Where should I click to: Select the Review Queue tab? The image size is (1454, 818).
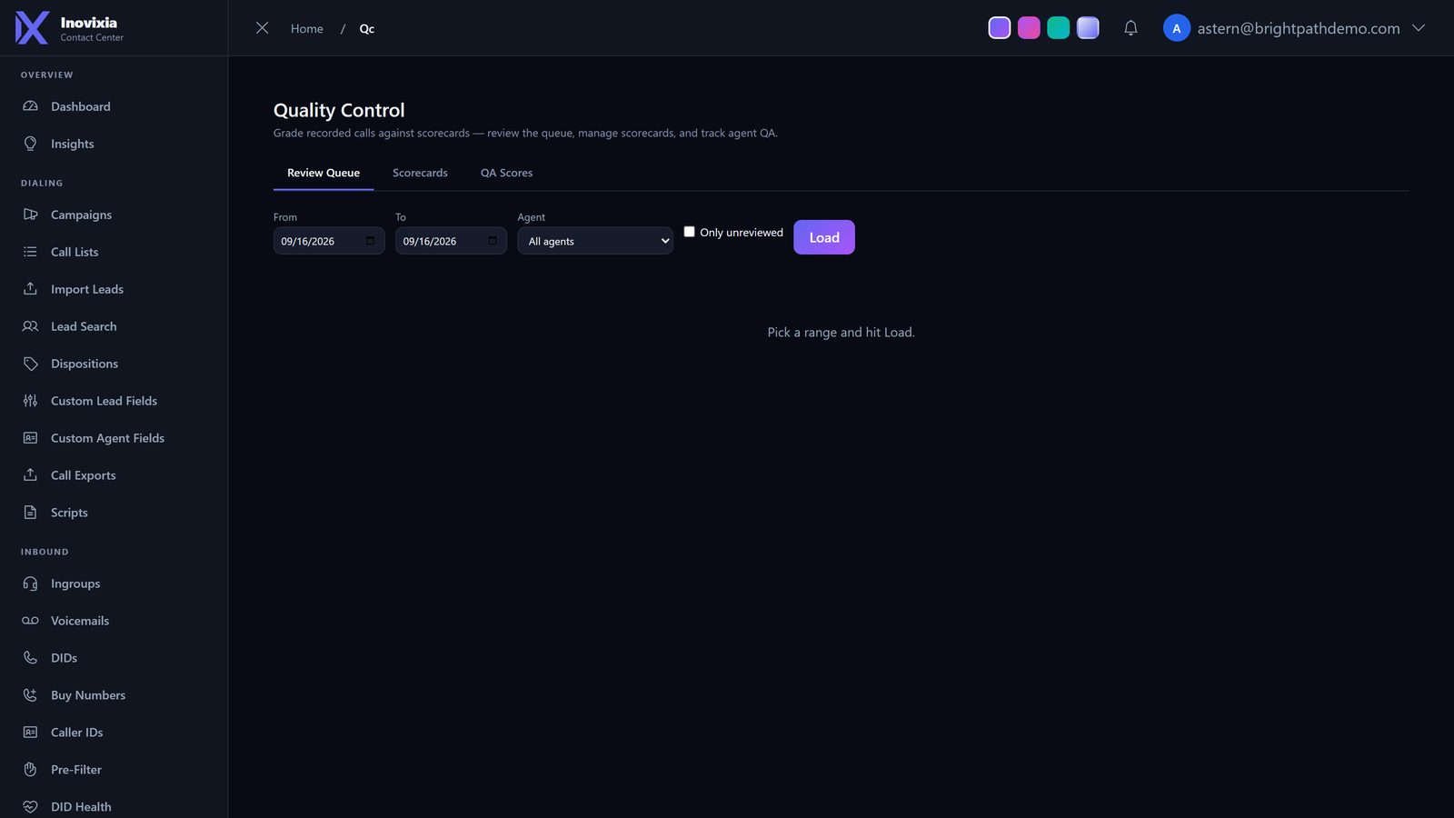324,173
